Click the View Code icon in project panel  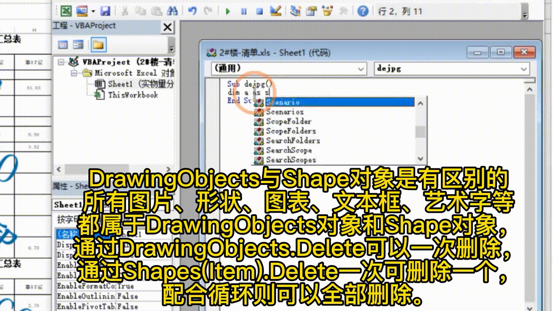coord(63,44)
